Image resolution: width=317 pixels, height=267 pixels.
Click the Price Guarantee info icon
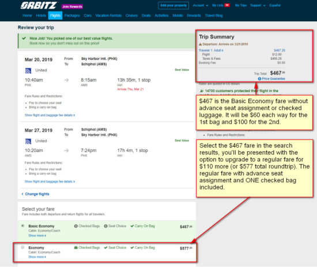(259, 79)
